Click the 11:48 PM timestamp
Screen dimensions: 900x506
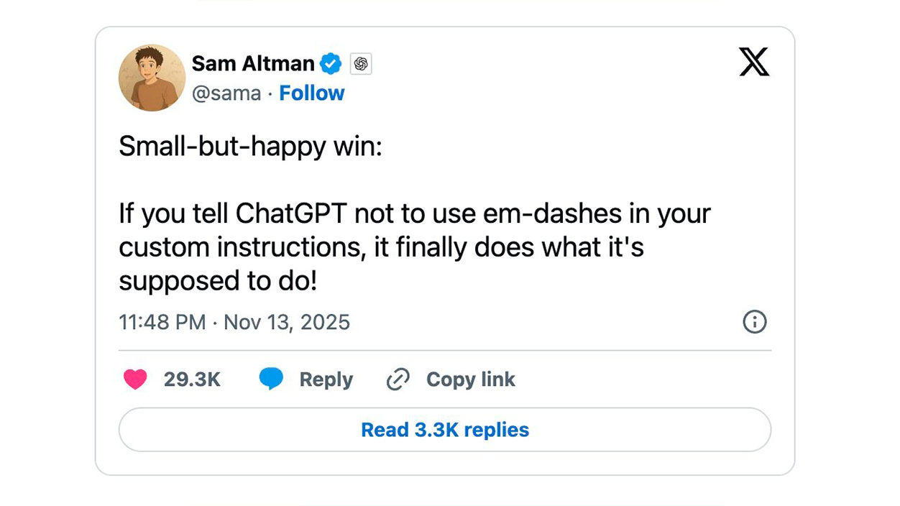[162, 322]
